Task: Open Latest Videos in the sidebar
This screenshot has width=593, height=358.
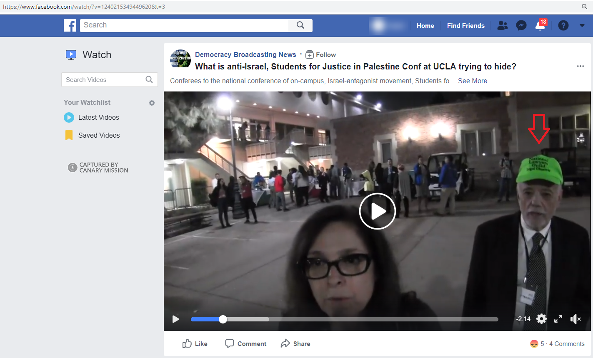Action: click(x=98, y=118)
